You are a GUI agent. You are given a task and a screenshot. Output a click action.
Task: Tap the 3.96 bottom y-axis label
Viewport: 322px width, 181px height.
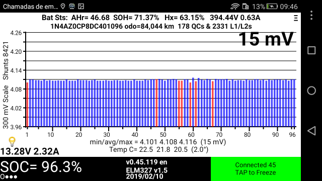(16, 127)
